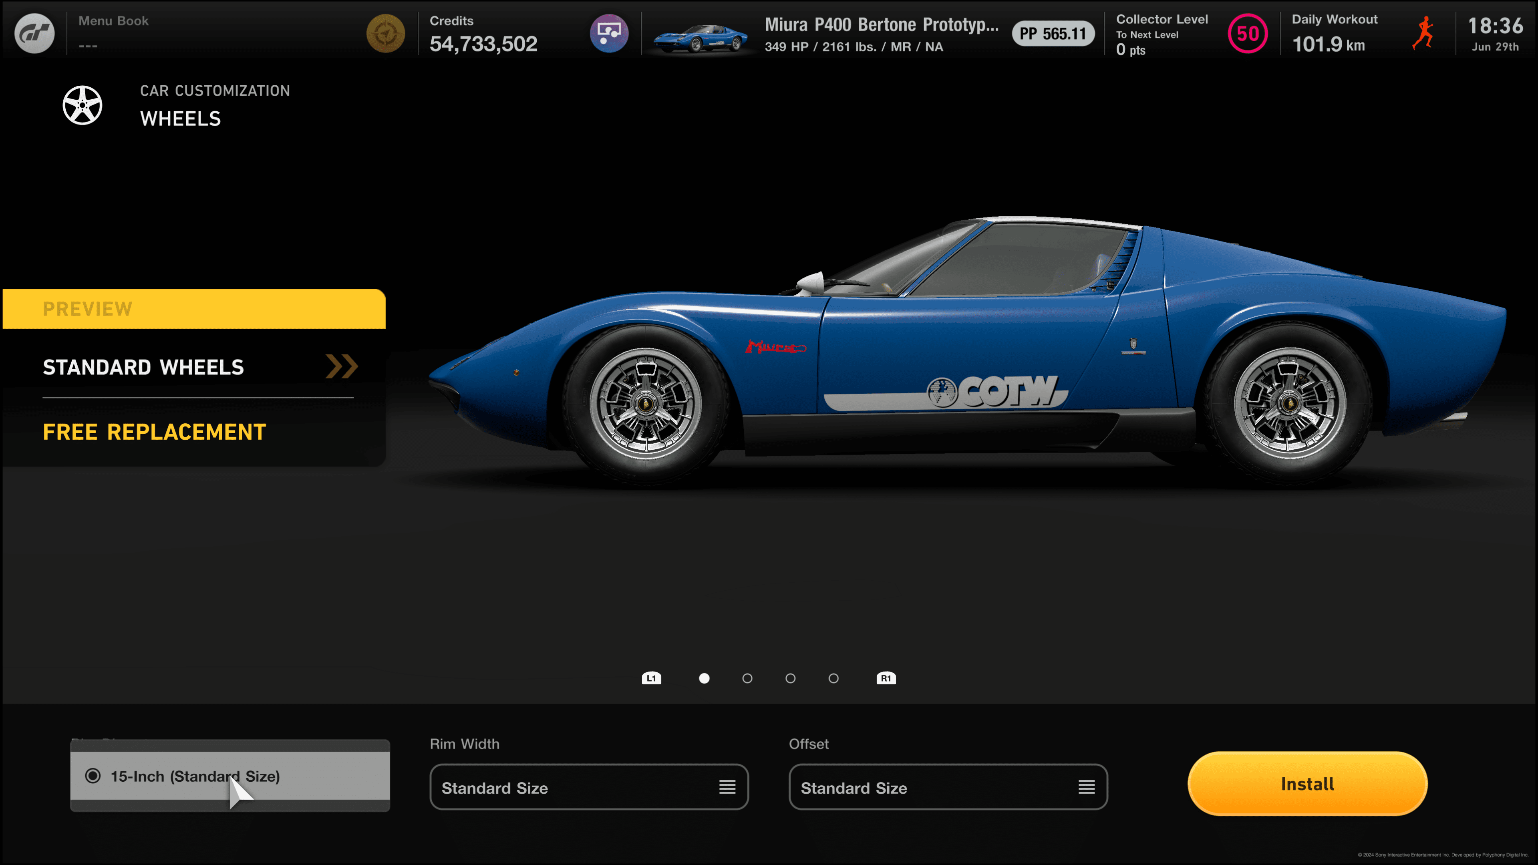1538x865 pixels.
Task: Click the Wheels customization wheel icon
Action: (83, 105)
